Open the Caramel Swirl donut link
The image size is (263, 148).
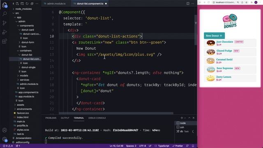pos(224,59)
